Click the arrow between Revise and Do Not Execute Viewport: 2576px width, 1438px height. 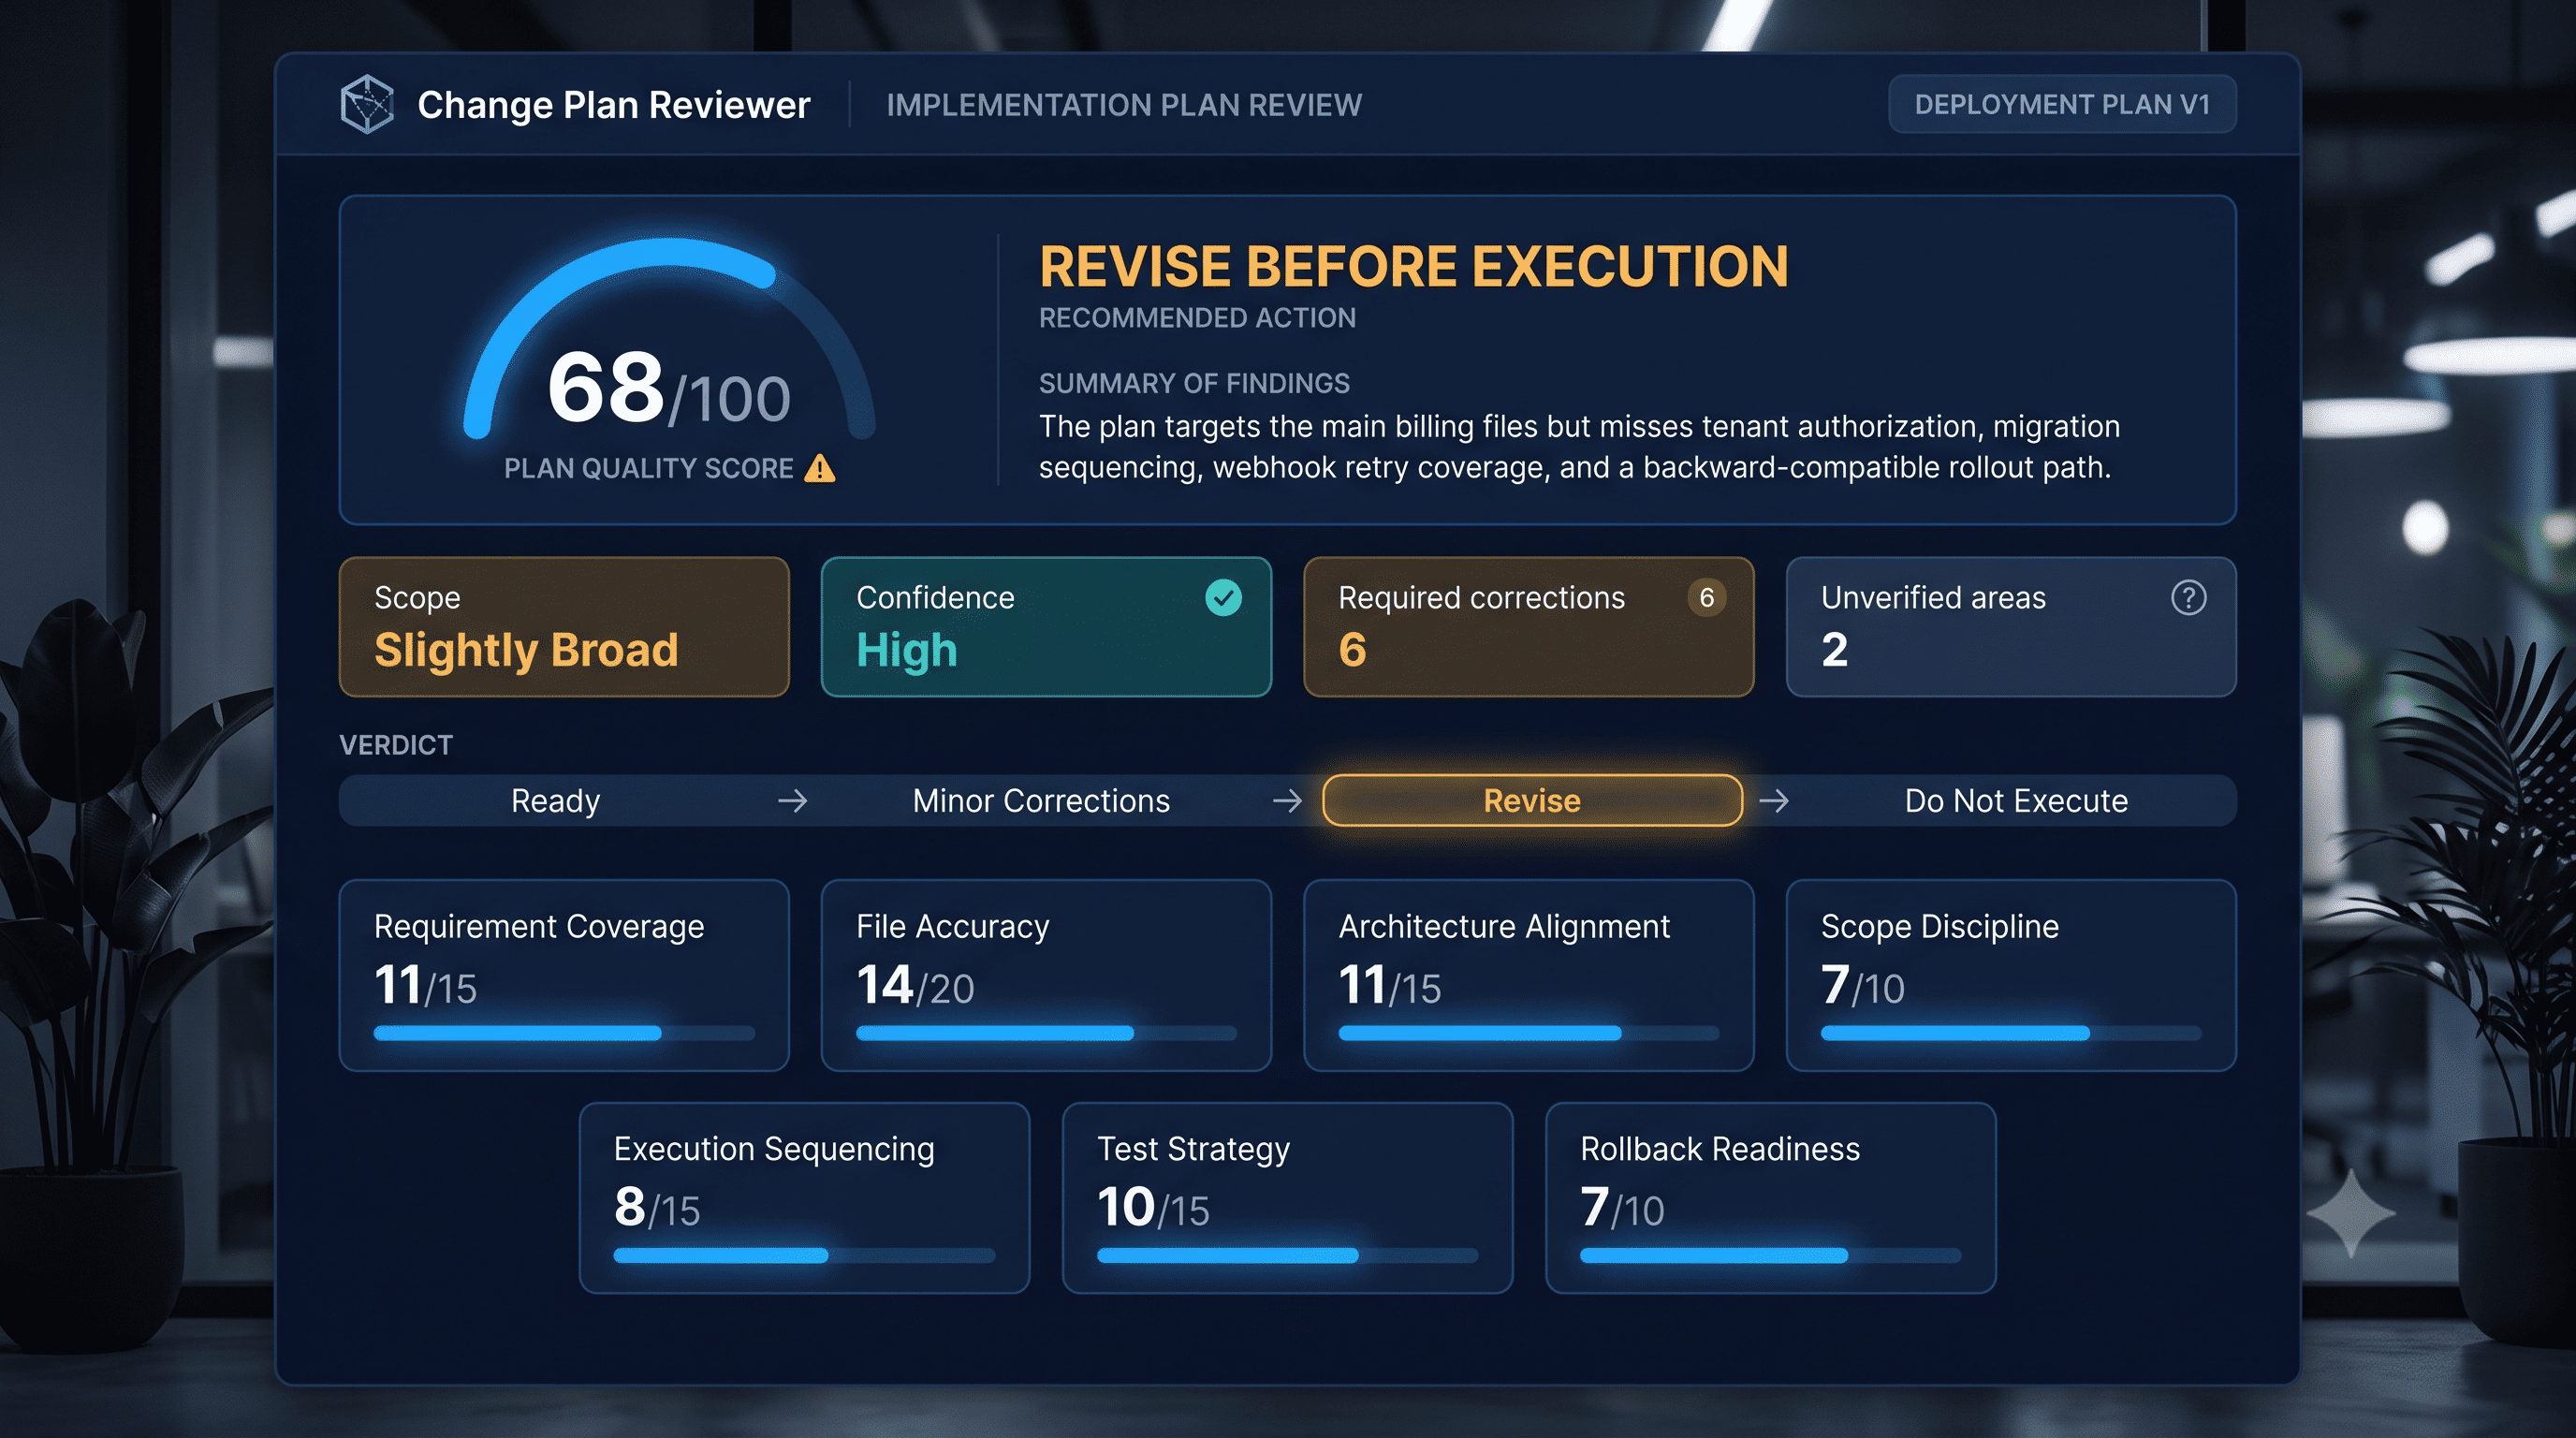[x=1774, y=801]
